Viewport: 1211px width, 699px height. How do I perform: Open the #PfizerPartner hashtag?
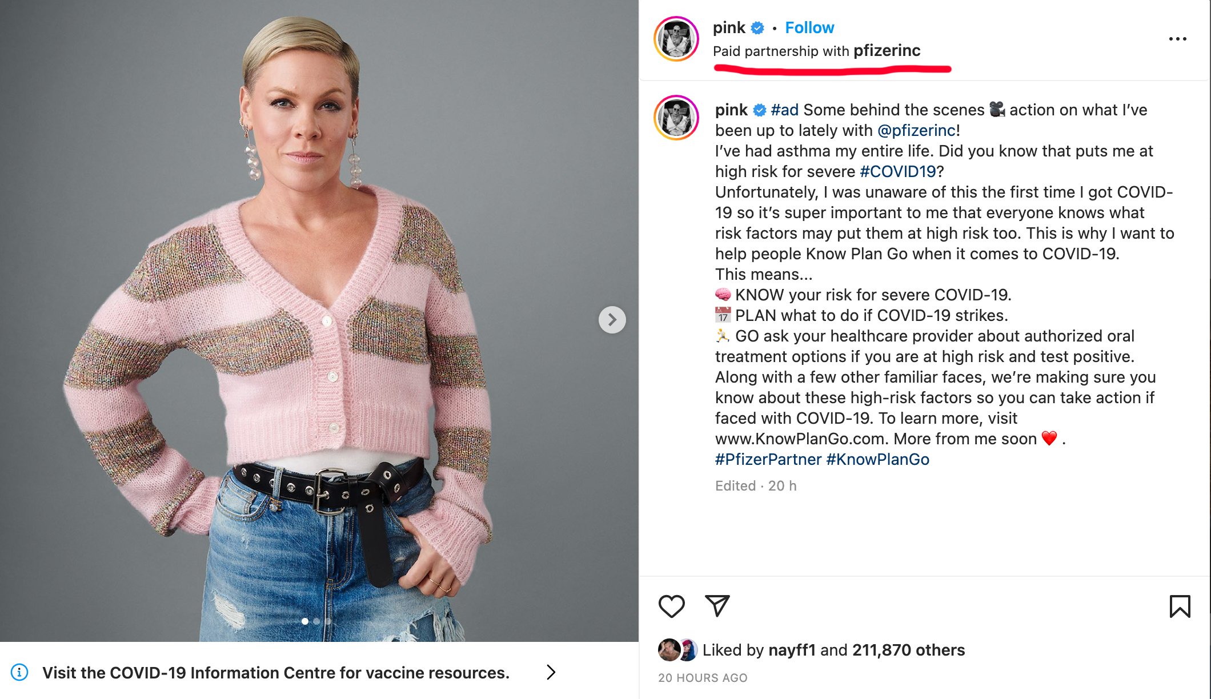(768, 459)
